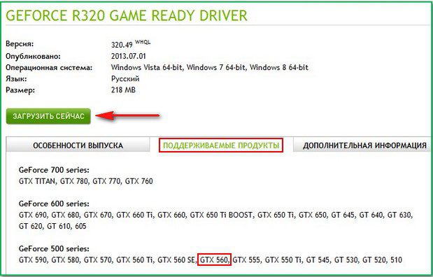Click the GEFORCE R320 GAME READY DRIVER heading
433x277 pixels.
[127, 15]
